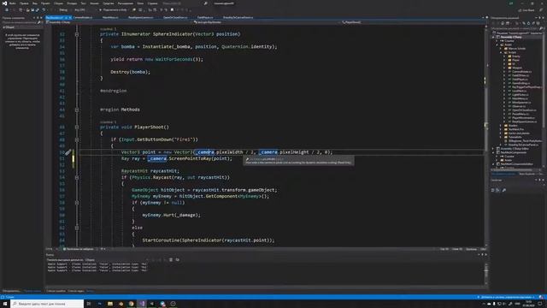Toggle auto-hide pin of Solution Explorer
The height and width of the screenshot is (308, 547).
coord(539,17)
